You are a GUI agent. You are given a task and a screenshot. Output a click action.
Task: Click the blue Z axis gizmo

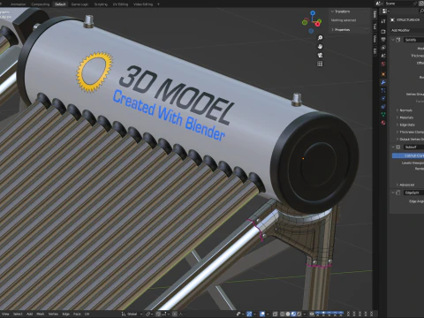point(313,13)
